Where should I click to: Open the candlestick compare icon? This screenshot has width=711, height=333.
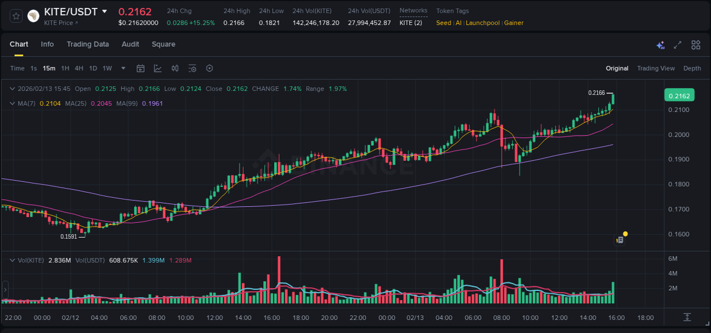click(175, 68)
